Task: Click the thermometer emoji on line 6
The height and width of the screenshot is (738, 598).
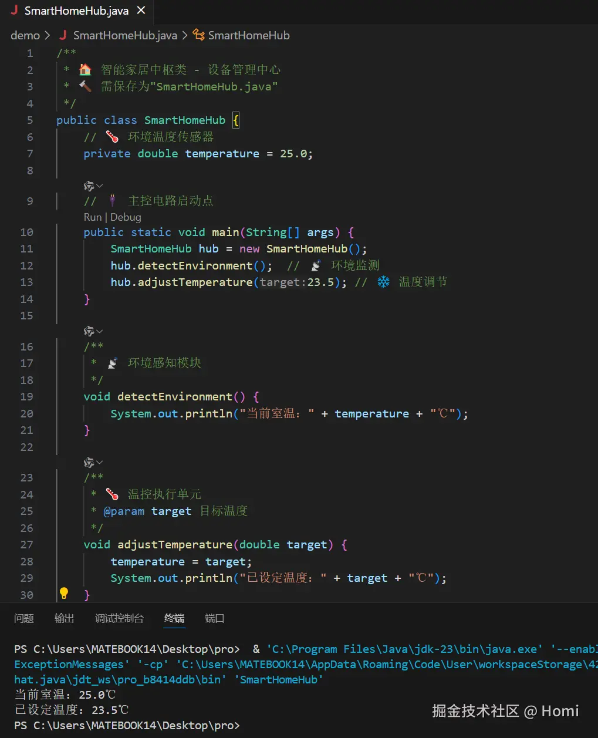Action: pyautogui.click(x=112, y=137)
